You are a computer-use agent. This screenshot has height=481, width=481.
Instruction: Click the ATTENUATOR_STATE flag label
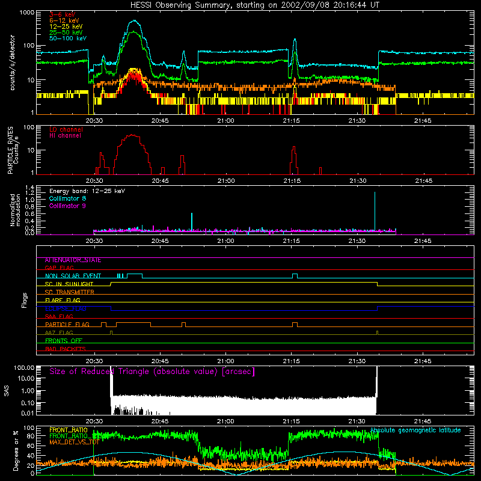[73, 260]
